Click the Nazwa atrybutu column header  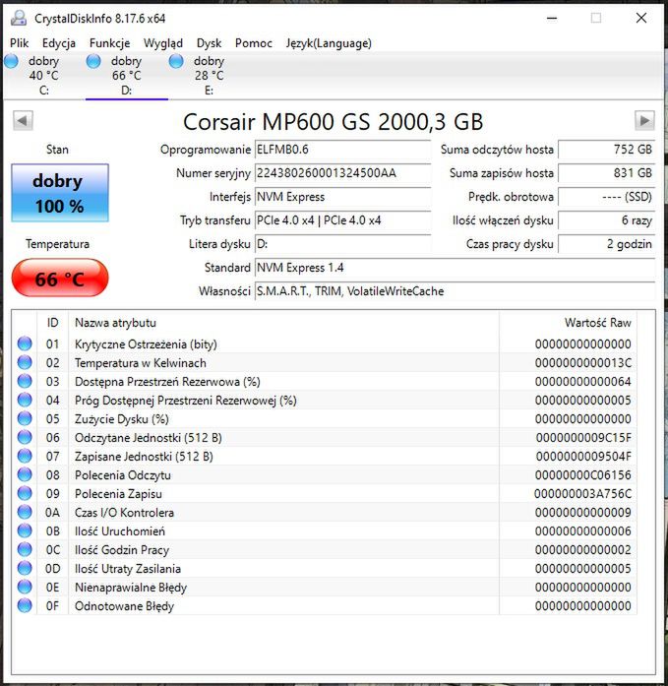283,323
